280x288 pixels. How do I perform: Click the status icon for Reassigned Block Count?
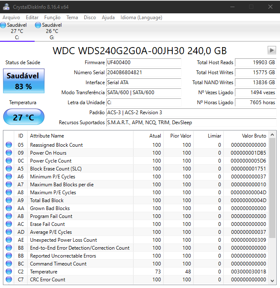tap(9, 145)
